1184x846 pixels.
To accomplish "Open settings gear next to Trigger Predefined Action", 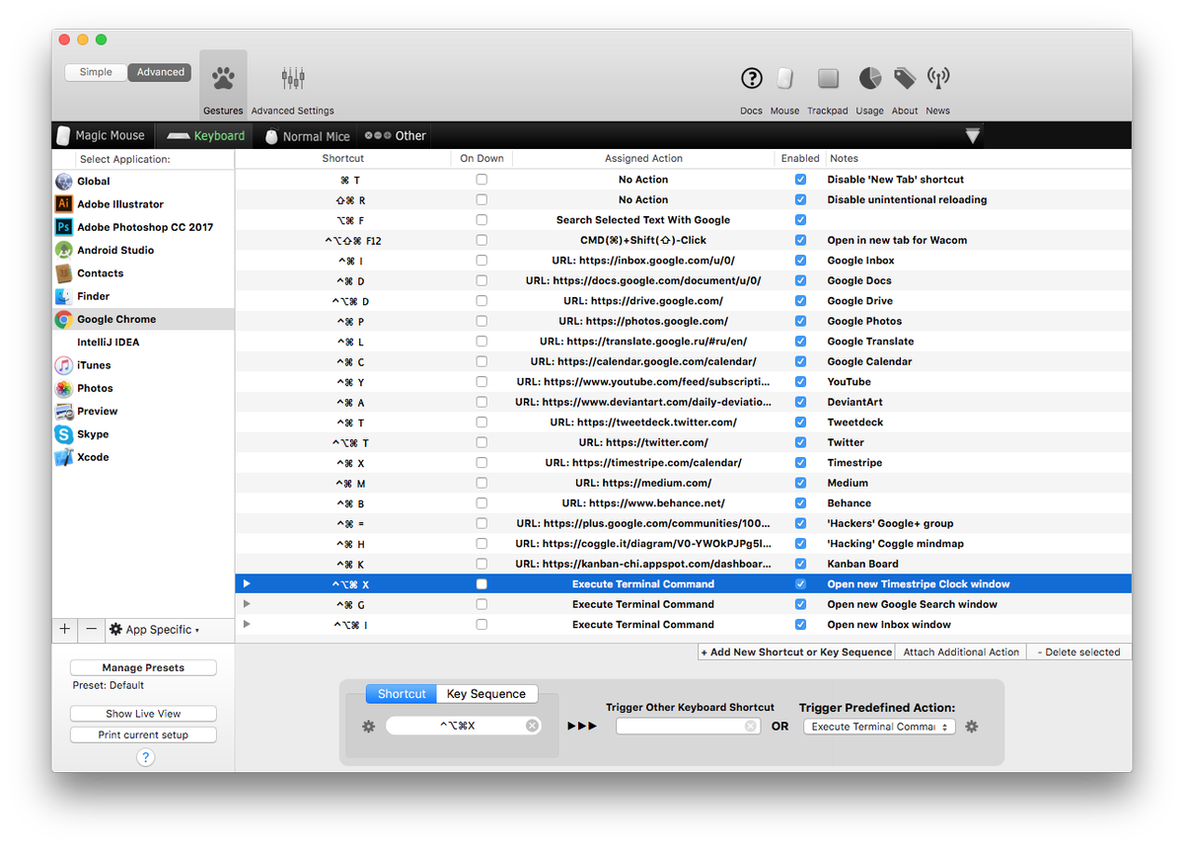I will (971, 726).
